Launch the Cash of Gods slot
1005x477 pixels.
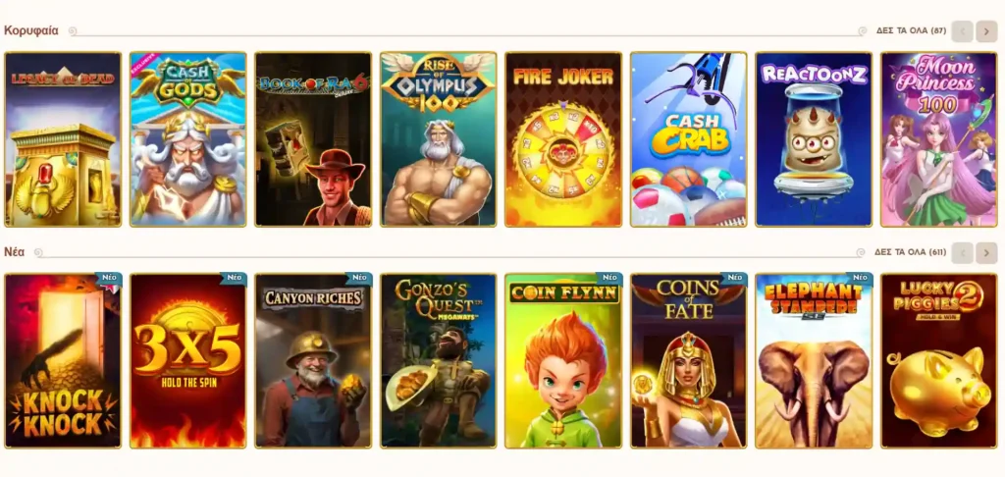pos(187,139)
